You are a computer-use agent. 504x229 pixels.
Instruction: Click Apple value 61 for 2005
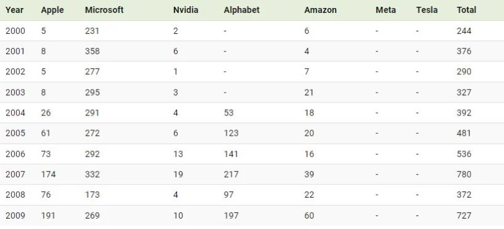(45, 133)
